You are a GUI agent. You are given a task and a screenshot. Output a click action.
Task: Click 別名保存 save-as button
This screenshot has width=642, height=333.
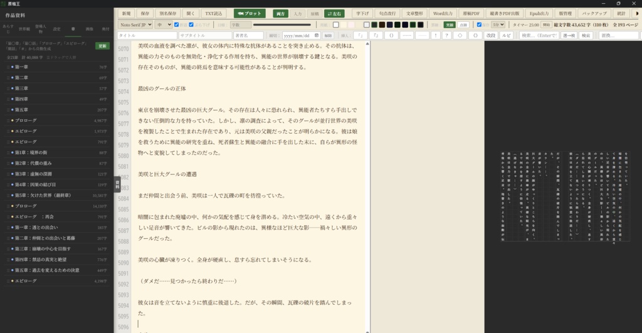click(167, 14)
